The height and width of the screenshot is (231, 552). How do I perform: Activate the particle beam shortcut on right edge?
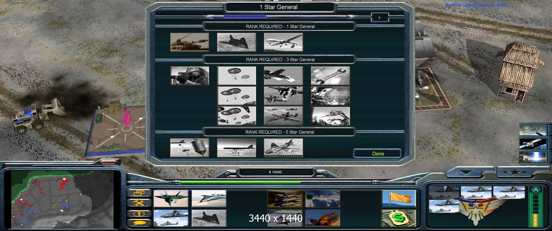533,157
